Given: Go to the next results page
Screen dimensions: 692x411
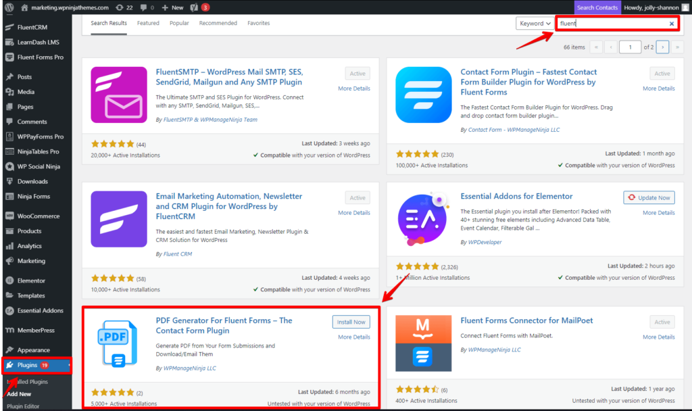Looking at the screenshot, I should (x=662, y=47).
